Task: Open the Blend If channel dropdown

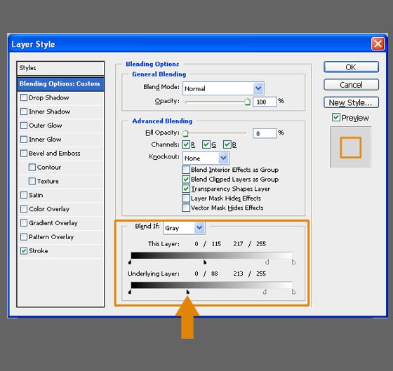Action: point(184,228)
